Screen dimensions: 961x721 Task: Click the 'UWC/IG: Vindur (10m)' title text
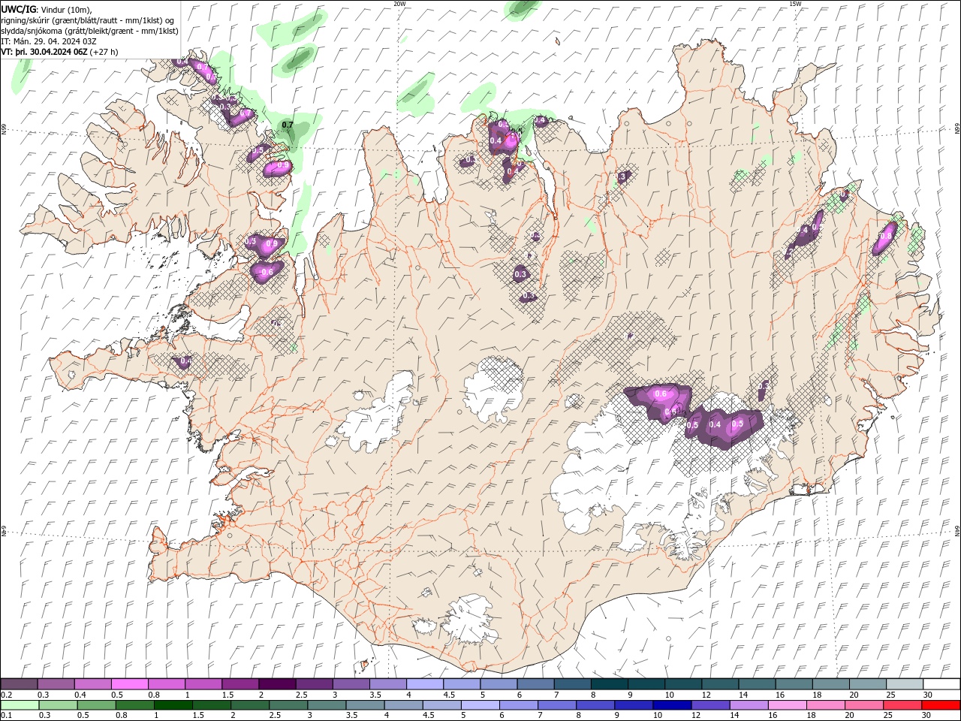pyautogui.click(x=47, y=9)
